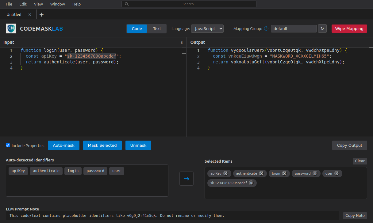Screen dimensions: 373x223
Task: Remove the user chip from Selected Items
Action: [x=336, y=173]
